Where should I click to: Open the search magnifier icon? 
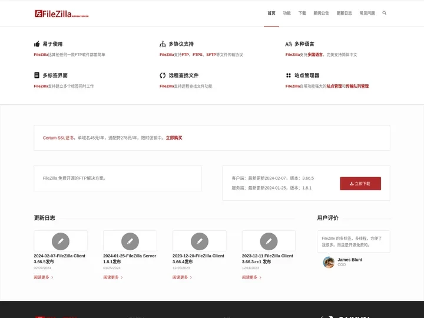point(384,13)
